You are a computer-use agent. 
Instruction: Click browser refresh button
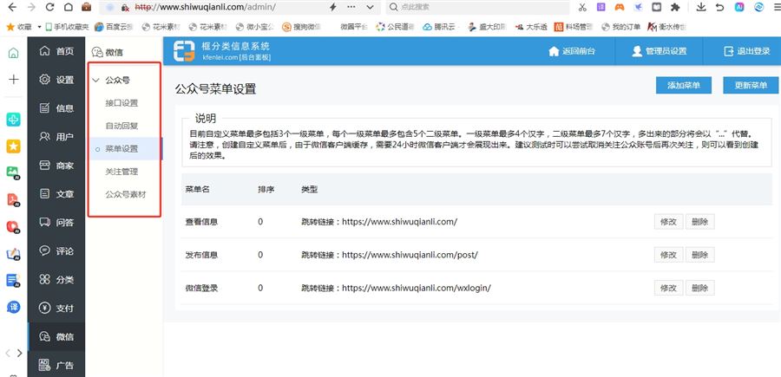(49, 7)
